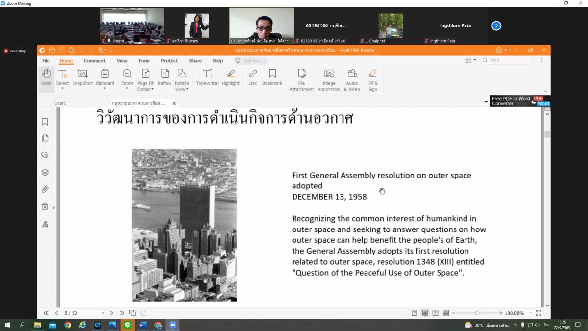This screenshot has width=588, height=331.
Task: Open the Pages thumbnails side panel
Action: tap(45, 138)
